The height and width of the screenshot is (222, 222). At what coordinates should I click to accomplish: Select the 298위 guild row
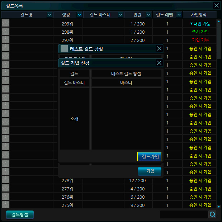click(108, 32)
